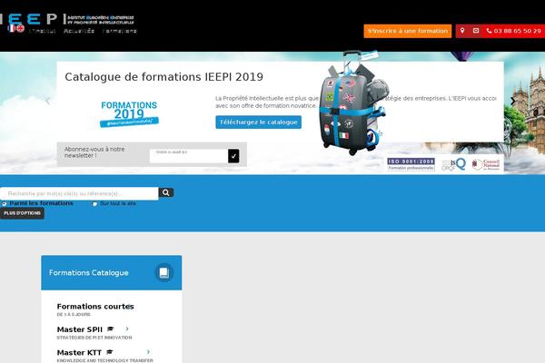
Task: Open the ISQ OPQF qualification logo
Action: click(x=453, y=164)
